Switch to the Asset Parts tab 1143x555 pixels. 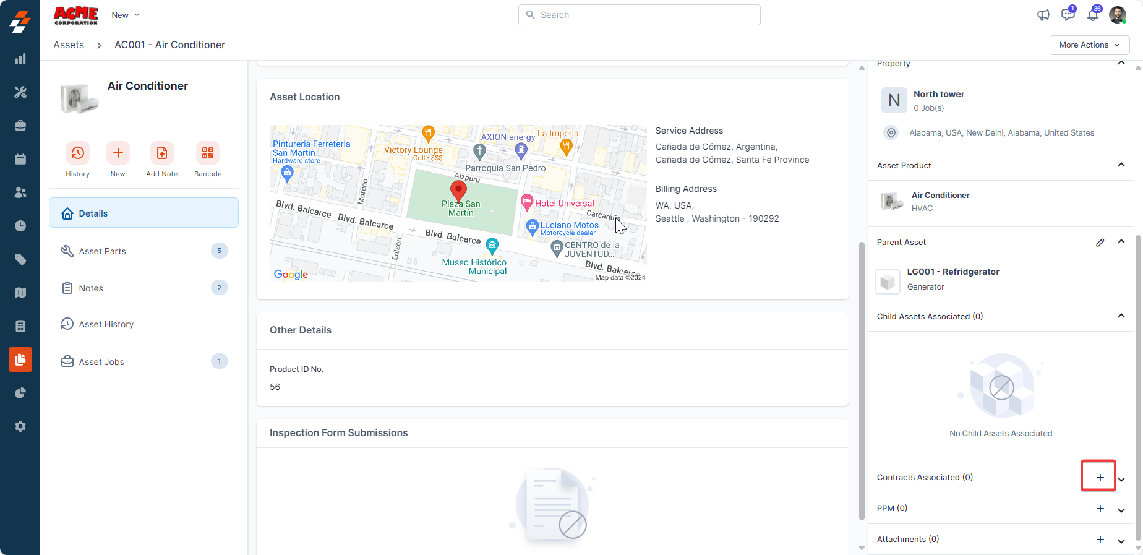(103, 251)
